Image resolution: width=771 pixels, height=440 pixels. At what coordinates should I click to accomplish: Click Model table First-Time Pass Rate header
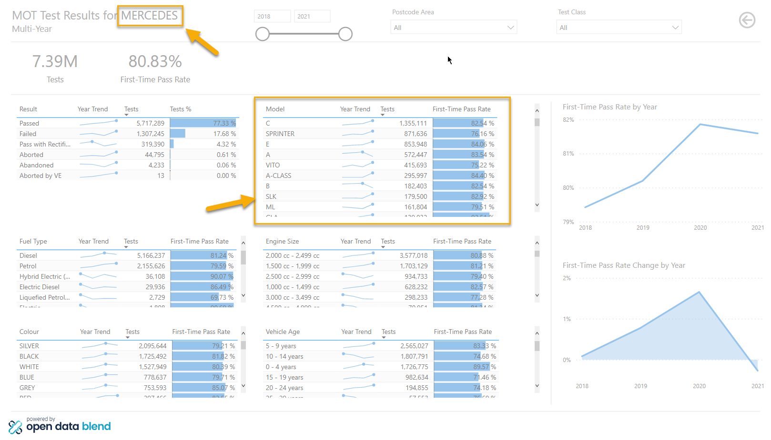coord(462,109)
